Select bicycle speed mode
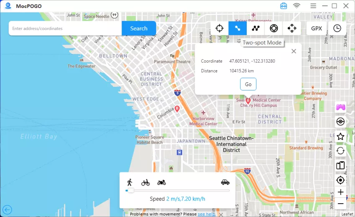 click(x=145, y=182)
